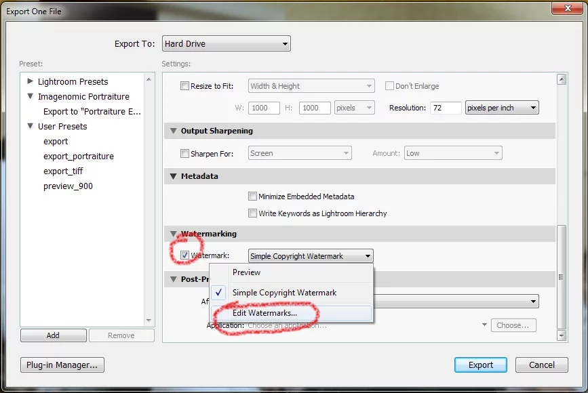This screenshot has height=393, width=588.
Task: Select the export_tiff preset
Action: click(63, 171)
